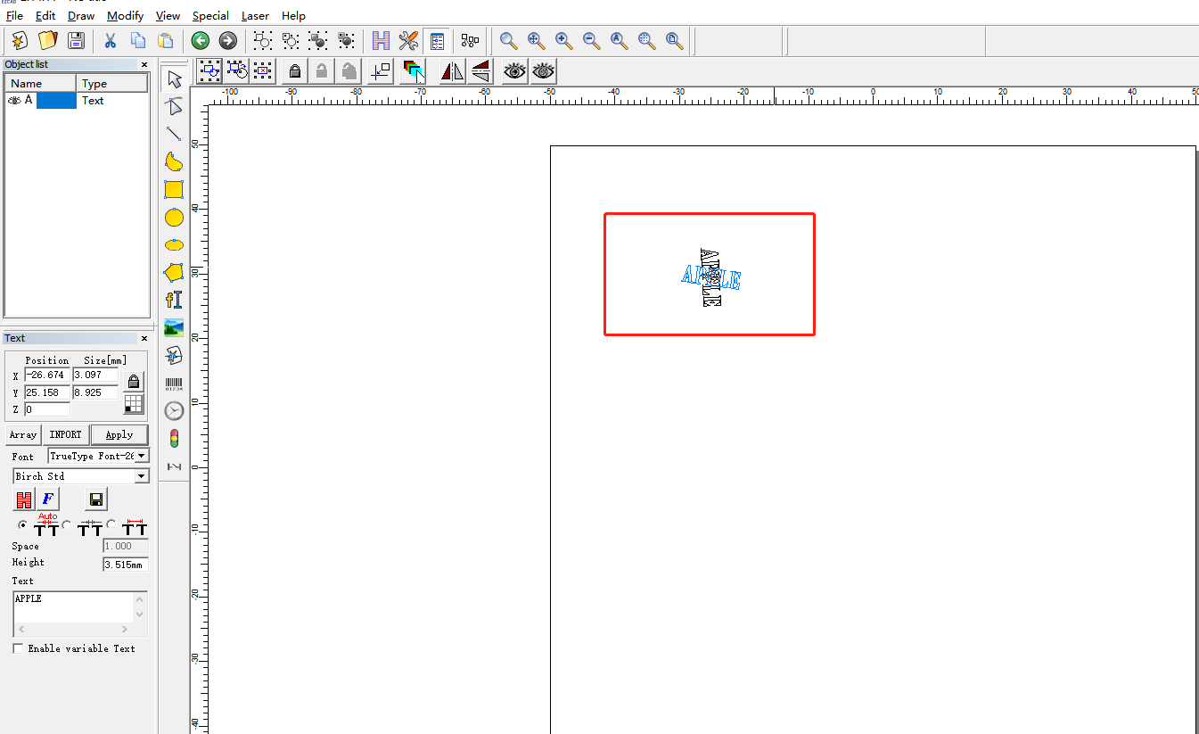
Task: Click the put to origin icon
Action: click(381, 70)
